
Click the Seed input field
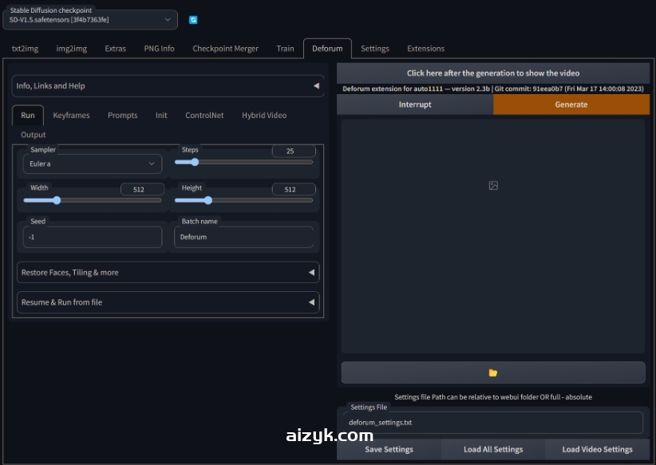(x=93, y=237)
